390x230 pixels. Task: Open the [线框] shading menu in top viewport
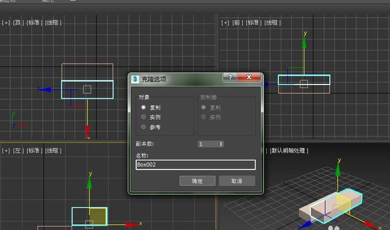[x=53, y=23]
